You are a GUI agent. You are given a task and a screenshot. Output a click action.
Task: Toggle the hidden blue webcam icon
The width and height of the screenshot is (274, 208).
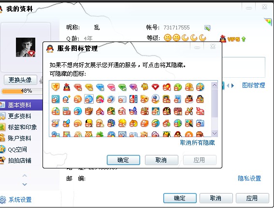pos(156,99)
